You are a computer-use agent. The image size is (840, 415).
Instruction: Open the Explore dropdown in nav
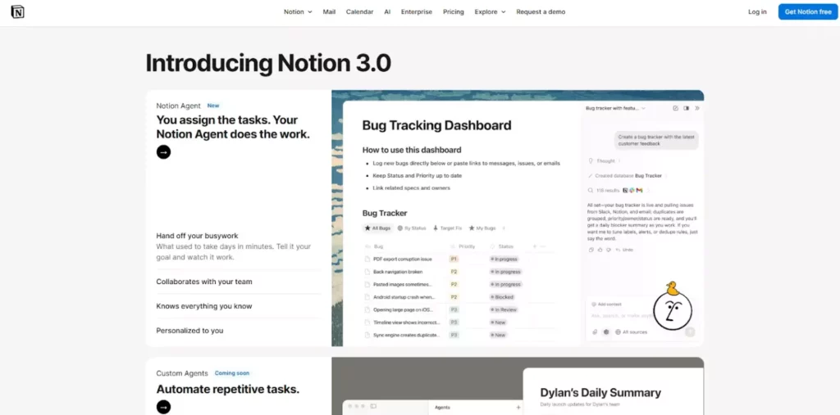(x=490, y=11)
